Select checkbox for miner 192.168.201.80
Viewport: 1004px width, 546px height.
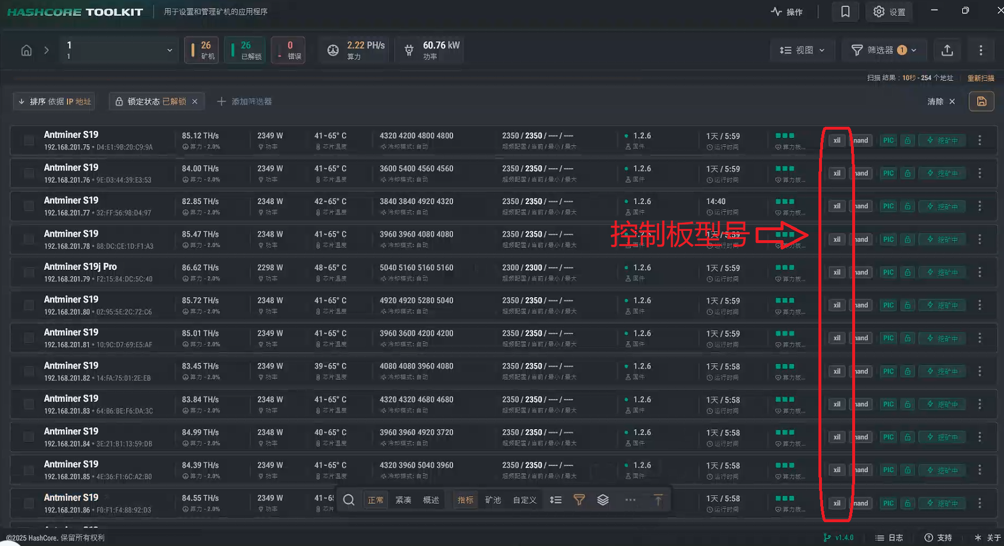pyautogui.click(x=29, y=305)
